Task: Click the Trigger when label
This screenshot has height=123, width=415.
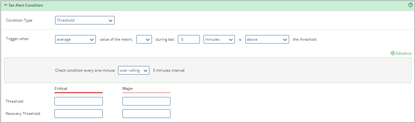Action: (x=18, y=39)
